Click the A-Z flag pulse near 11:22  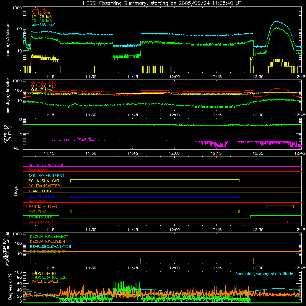click(71, 212)
